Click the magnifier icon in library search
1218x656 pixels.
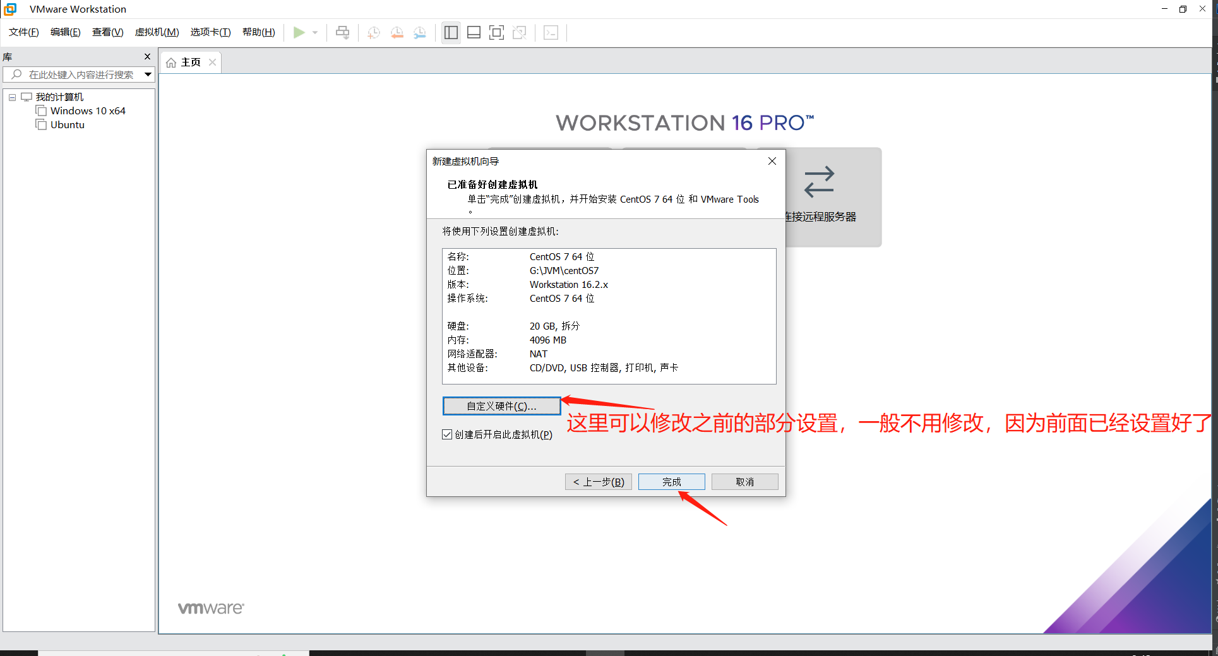click(16, 75)
